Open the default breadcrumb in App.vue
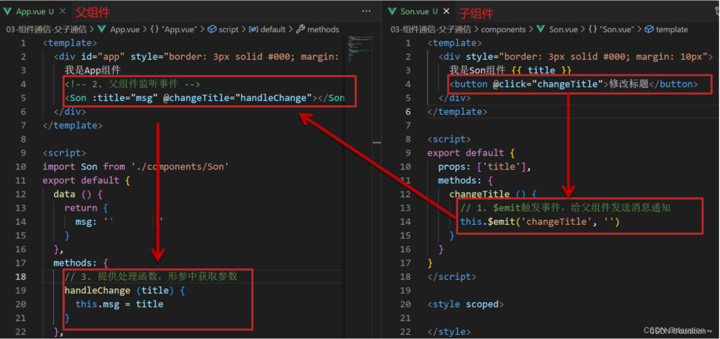 (x=268, y=29)
